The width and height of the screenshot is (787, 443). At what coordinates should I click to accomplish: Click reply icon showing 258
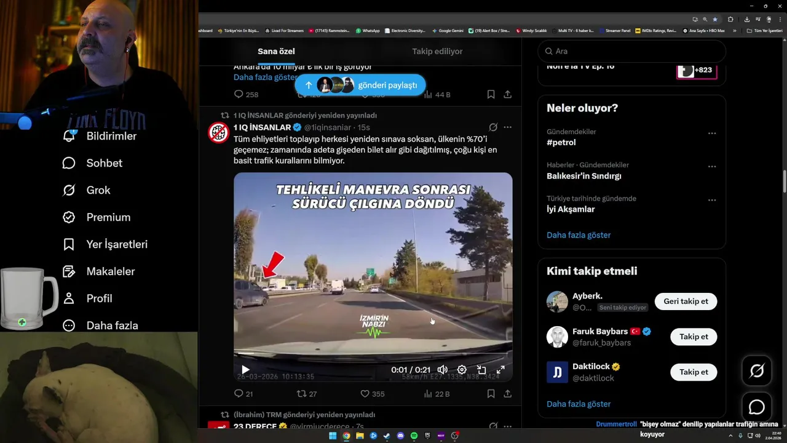(239, 94)
